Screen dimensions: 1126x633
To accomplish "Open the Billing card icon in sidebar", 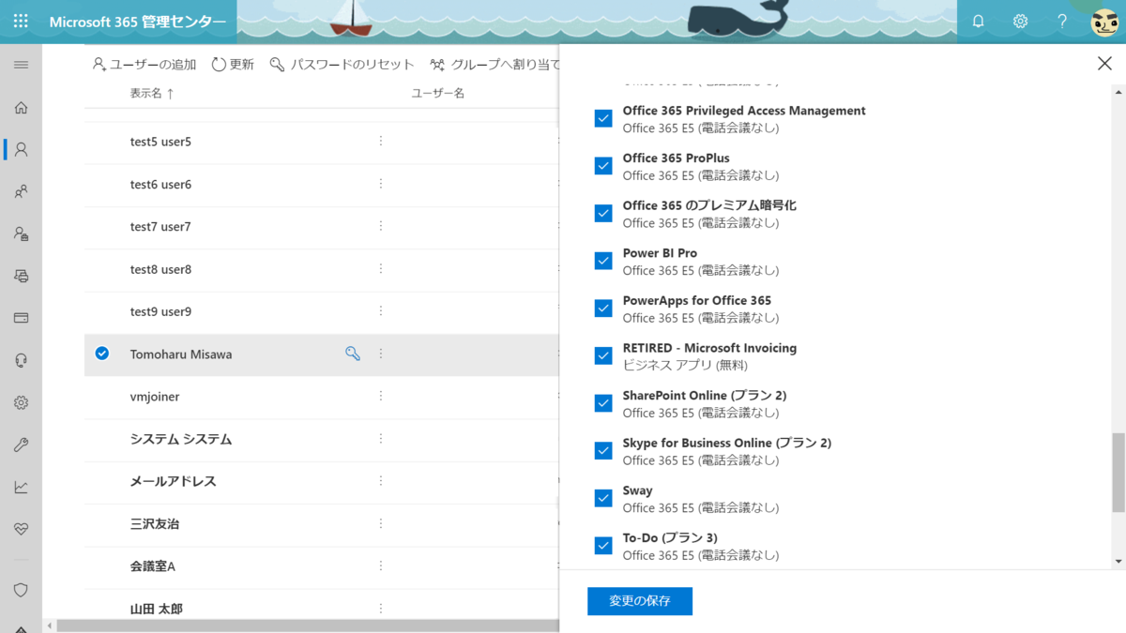I will pyautogui.click(x=21, y=318).
